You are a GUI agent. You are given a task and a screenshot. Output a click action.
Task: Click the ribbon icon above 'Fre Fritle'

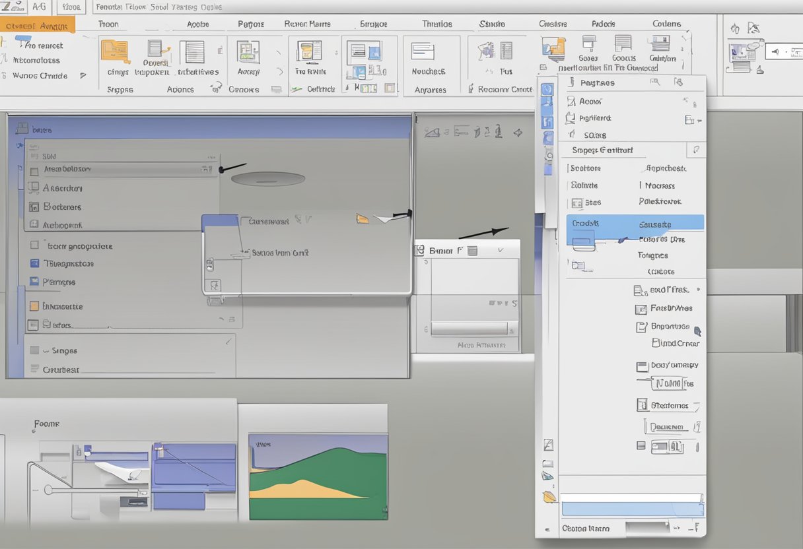pos(308,51)
